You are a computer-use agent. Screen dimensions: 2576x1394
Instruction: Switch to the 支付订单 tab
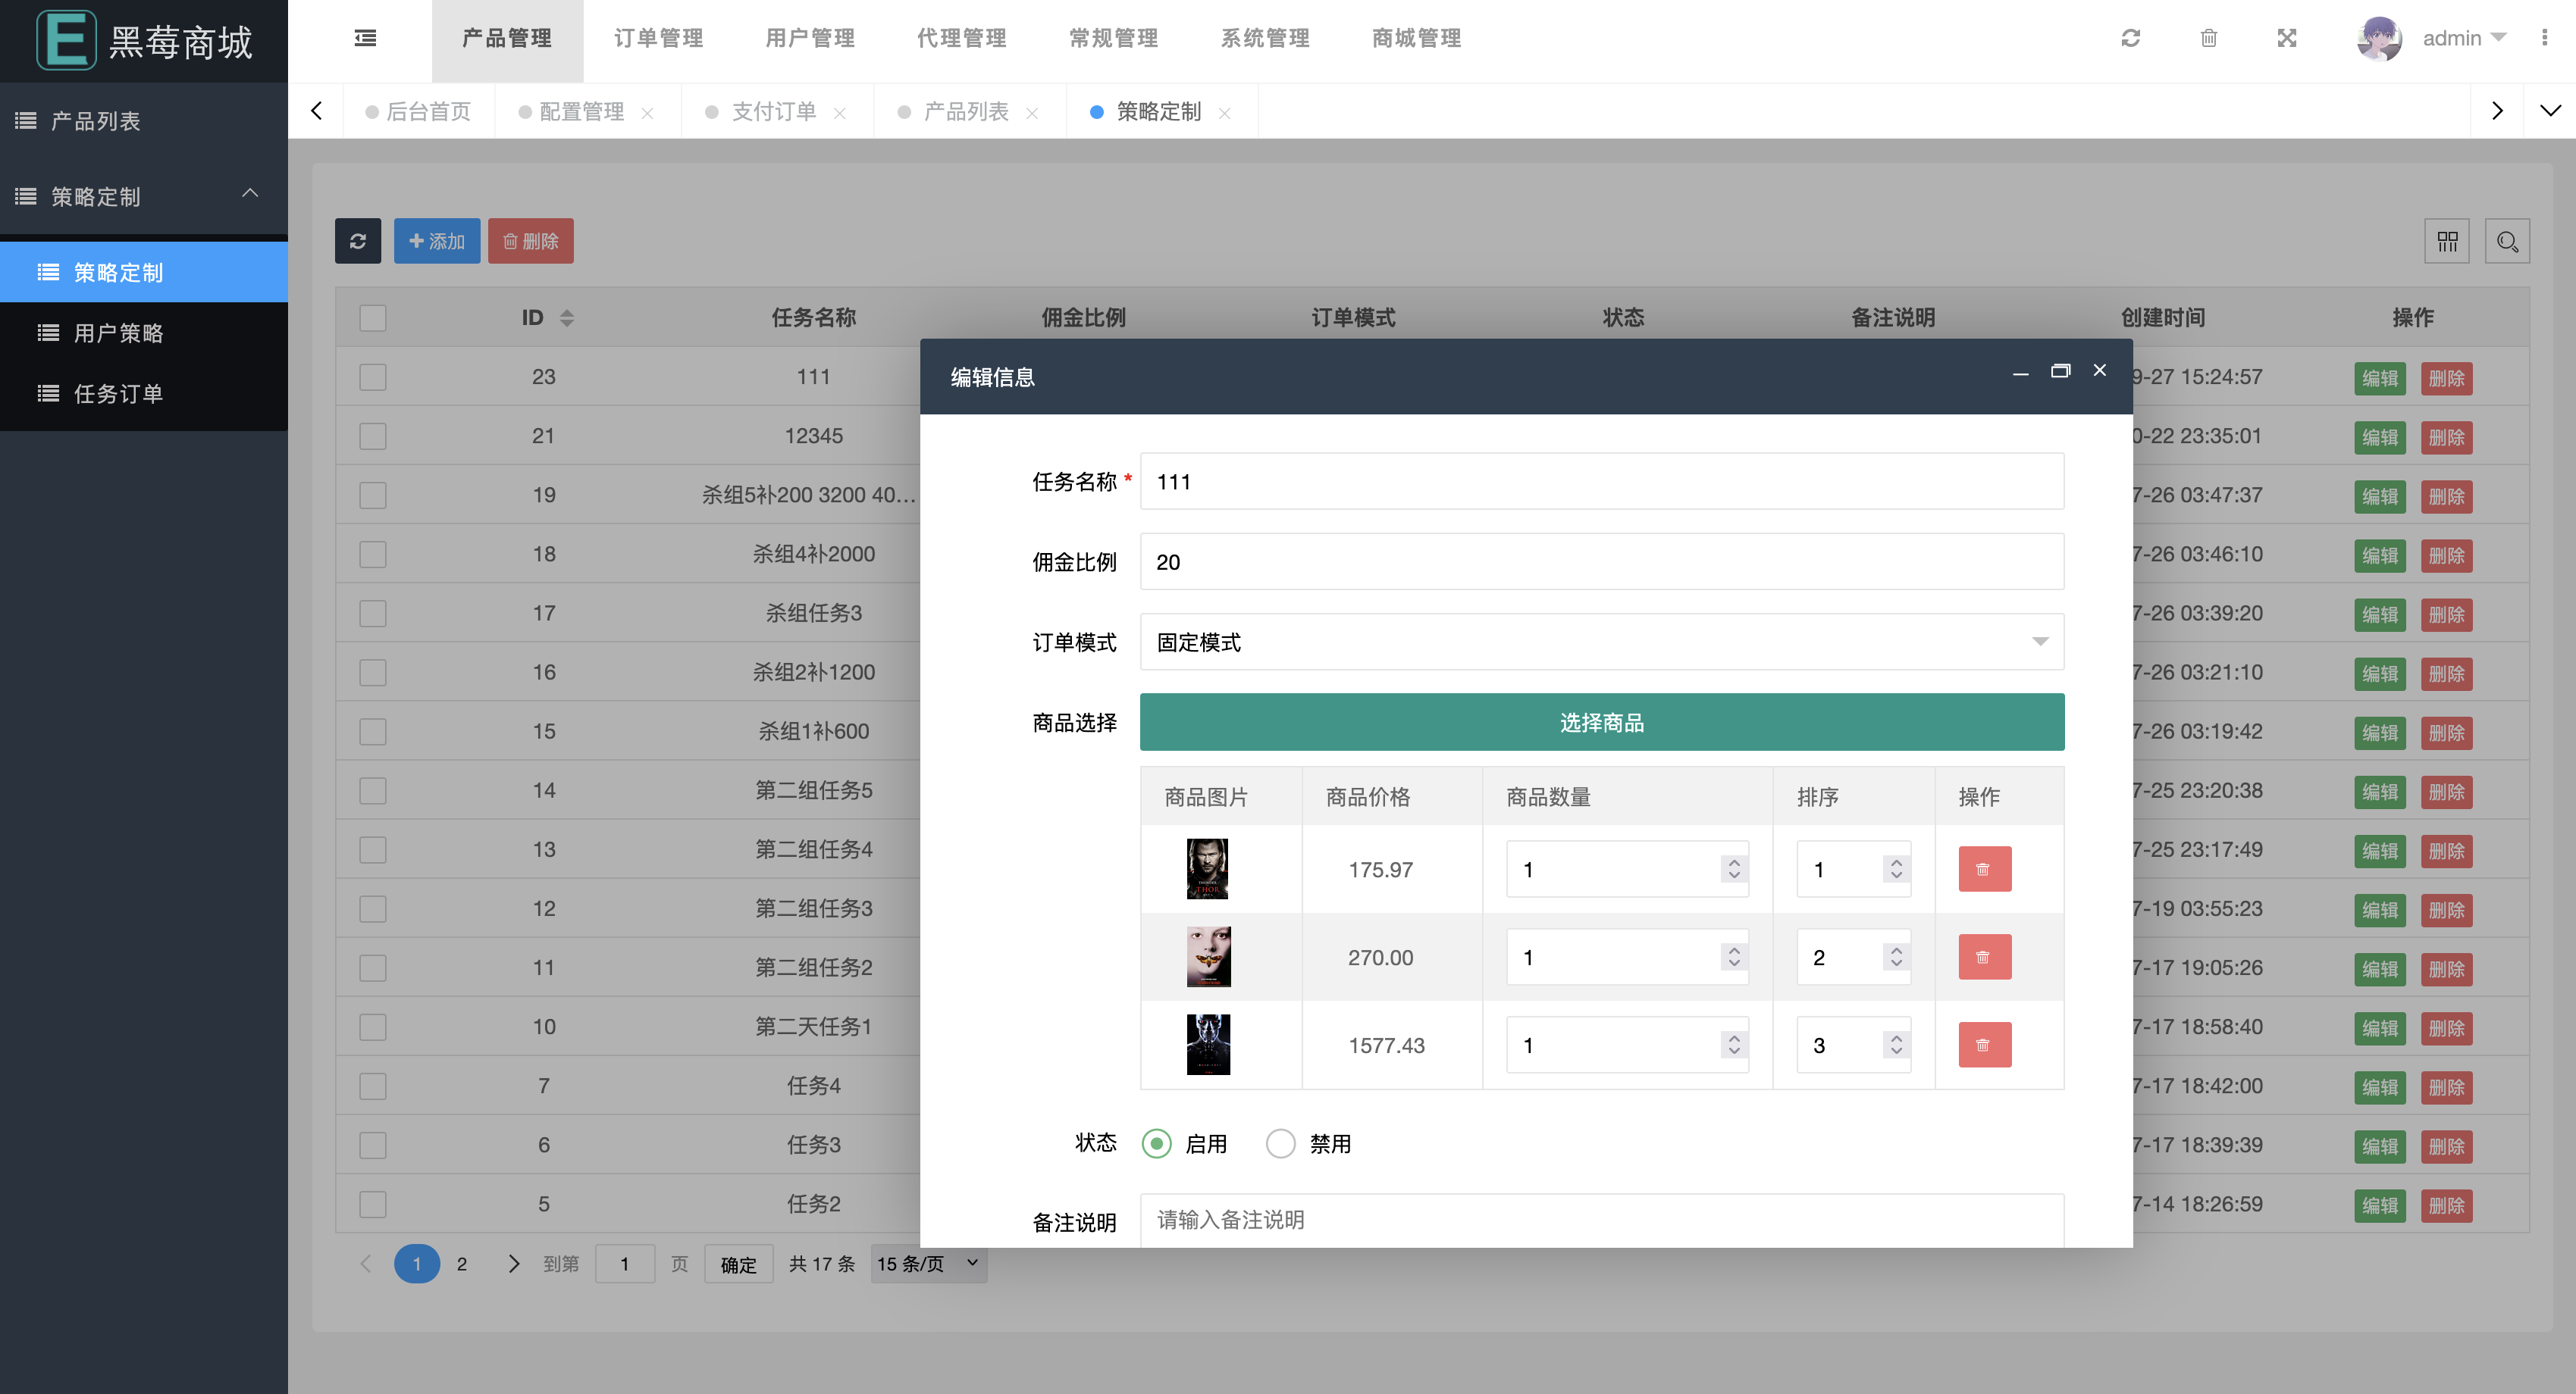(x=775, y=111)
